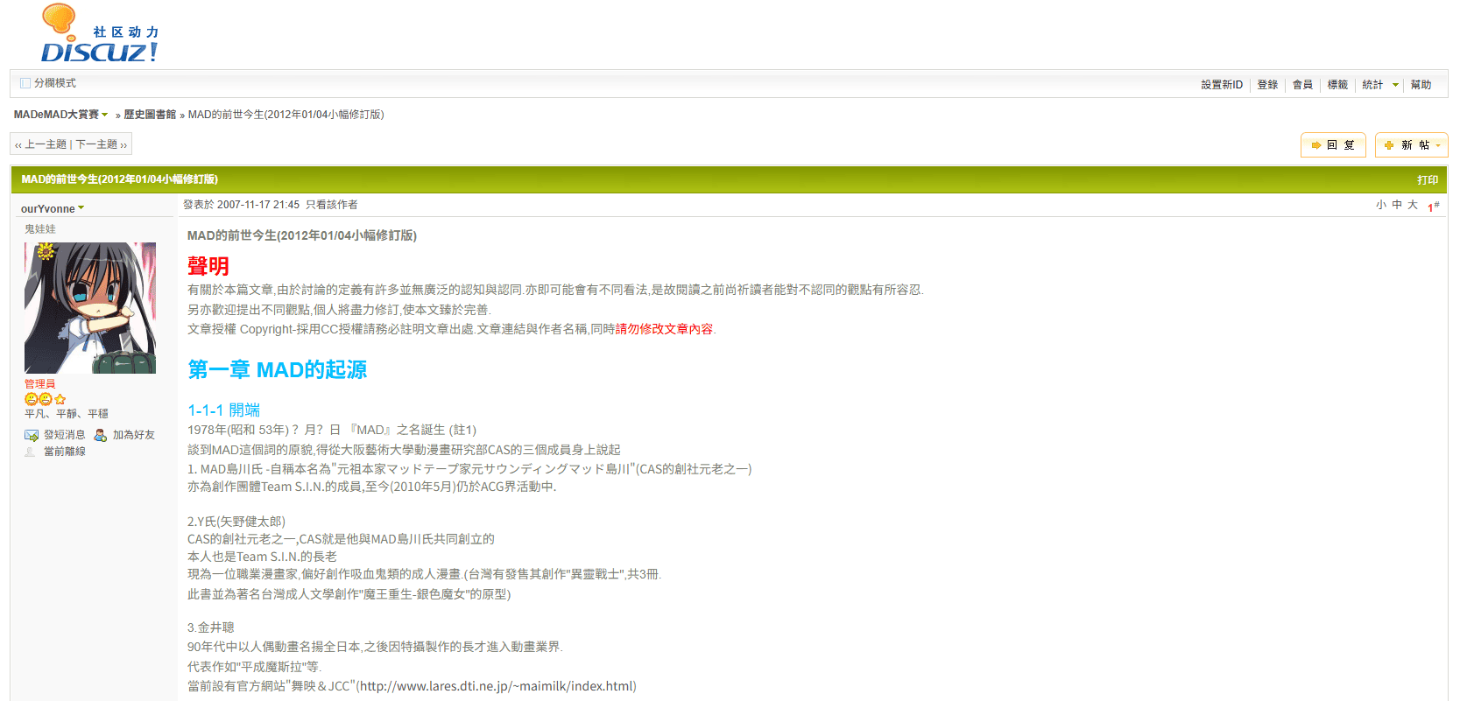1460x701 pixels.
Task: Click 發短消息 message icon
Action: [x=32, y=435]
